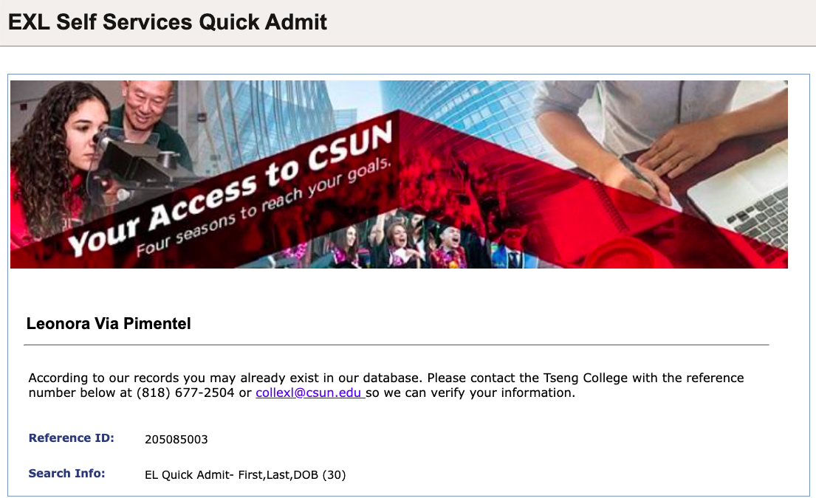Image resolution: width=816 pixels, height=498 pixels.
Task: Click the EXL Self Services Quick Admit title
Action: click(168, 22)
